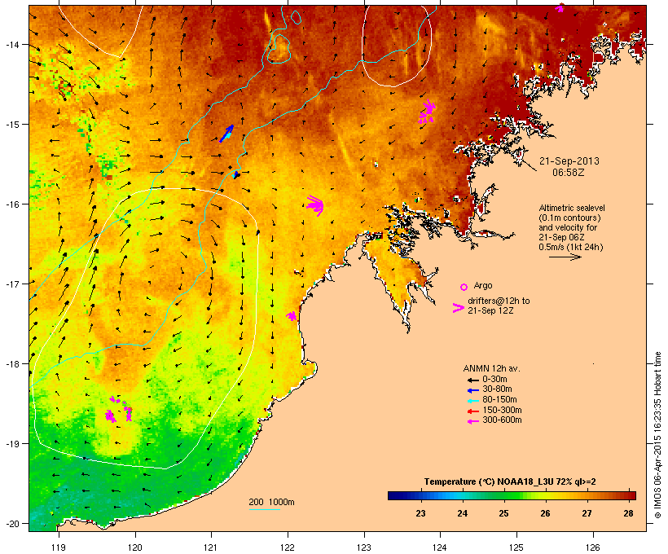Click the cyan 24°C section of colorbar

tap(462, 495)
